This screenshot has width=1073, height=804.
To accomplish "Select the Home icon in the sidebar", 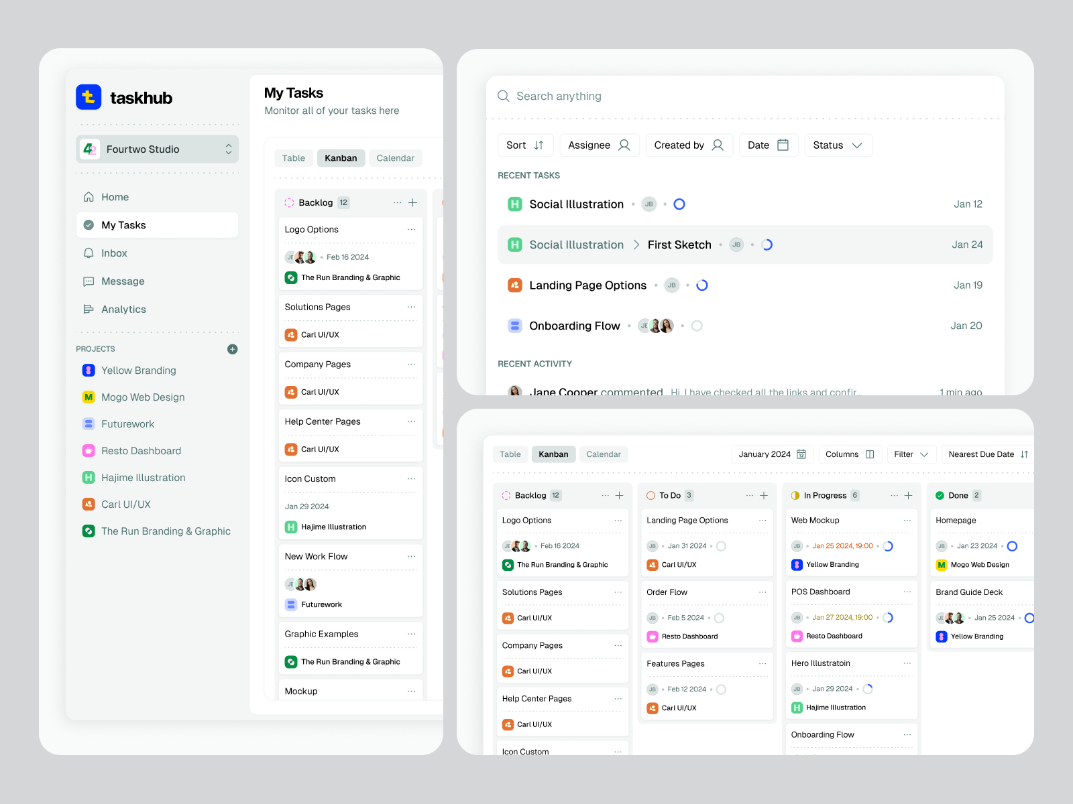I will click(x=89, y=197).
